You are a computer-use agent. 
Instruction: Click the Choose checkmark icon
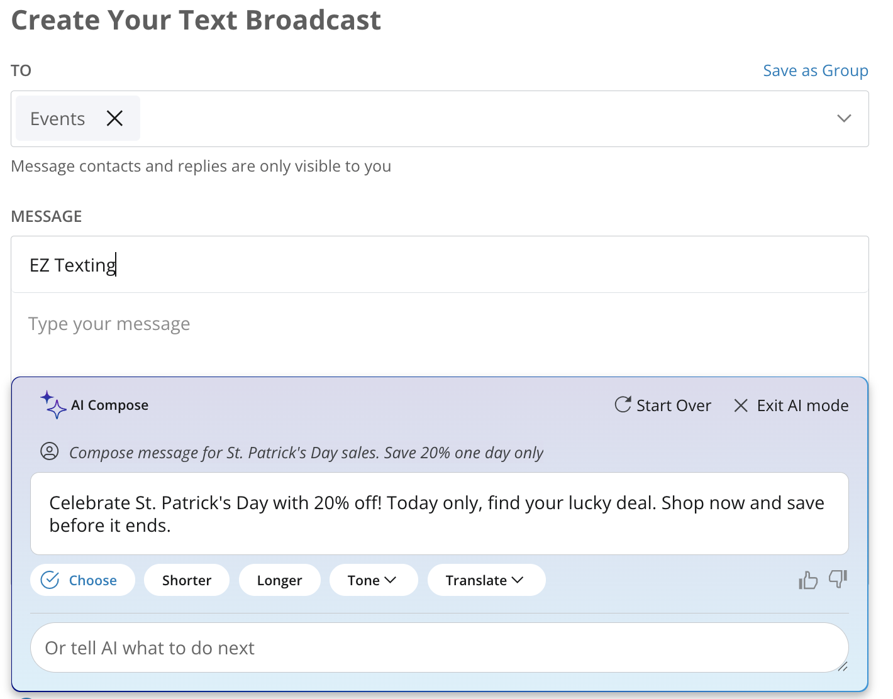pyautogui.click(x=50, y=580)
